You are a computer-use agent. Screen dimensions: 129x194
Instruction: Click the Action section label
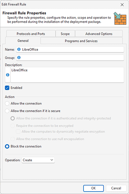pyautogui.click(x=10, y=97)
